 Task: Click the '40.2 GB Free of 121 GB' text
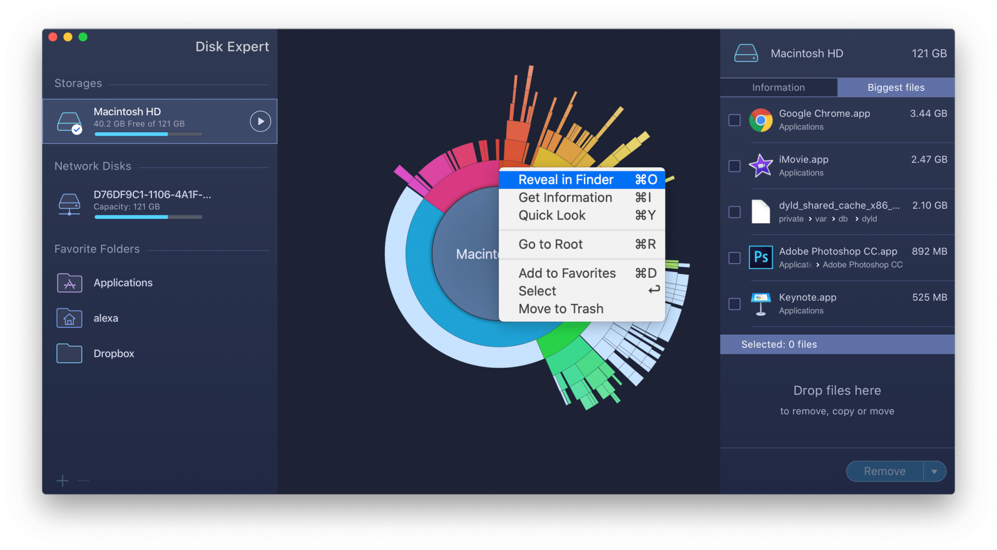pos(139,124)
